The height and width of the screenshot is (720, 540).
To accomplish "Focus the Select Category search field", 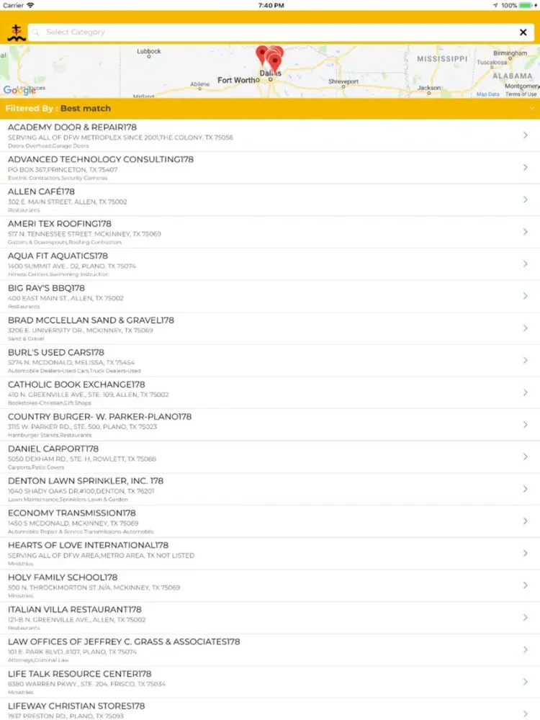I will (x=281, y=32).
